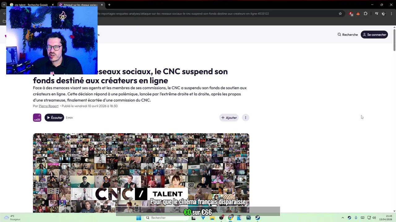Viewport: 396px width, 222px height.
Task: Close the 'Attaqué sur les réseaux sociaux' tab
Action: (102, 5)
